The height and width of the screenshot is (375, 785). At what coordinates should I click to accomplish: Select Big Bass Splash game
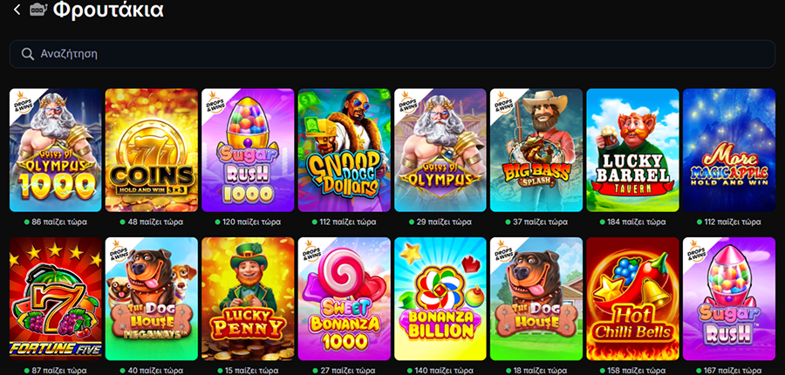(536, 150)
